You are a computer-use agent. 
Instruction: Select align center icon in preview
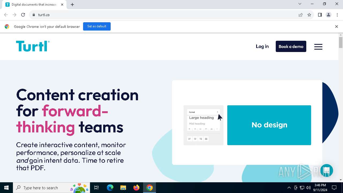195,139
